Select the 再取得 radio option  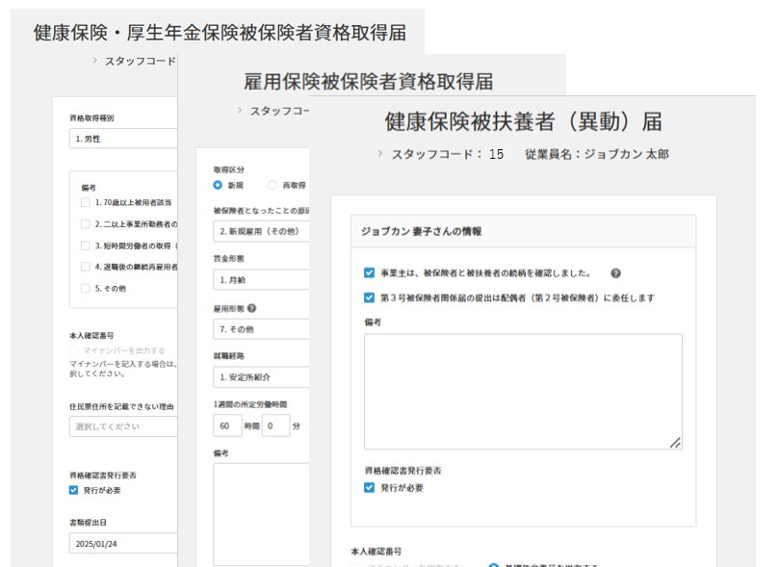pyautogui.click(x=272, y=185)
